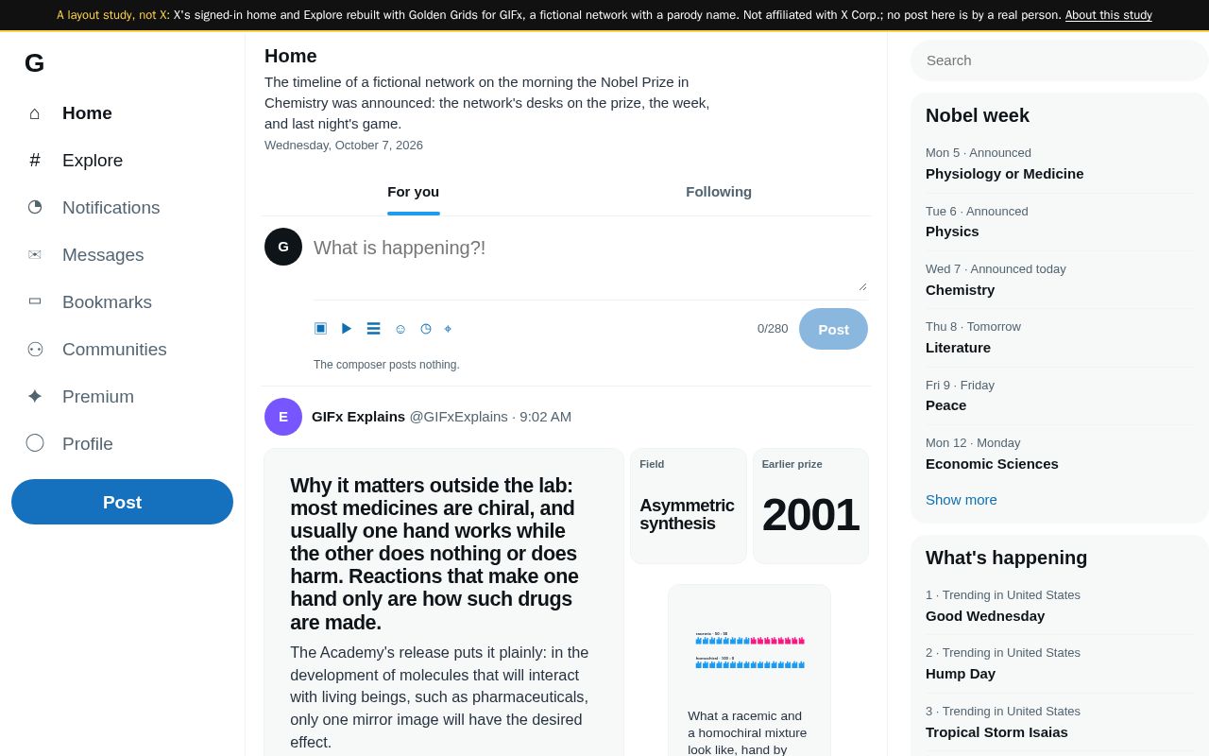Click the poll list icon in composer
Screen dimensions: 1209x756
373,328
